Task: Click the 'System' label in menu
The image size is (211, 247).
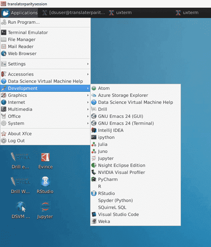Action: (16, 123)
